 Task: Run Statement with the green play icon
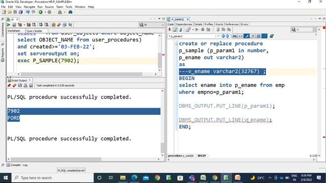point(9,25)
